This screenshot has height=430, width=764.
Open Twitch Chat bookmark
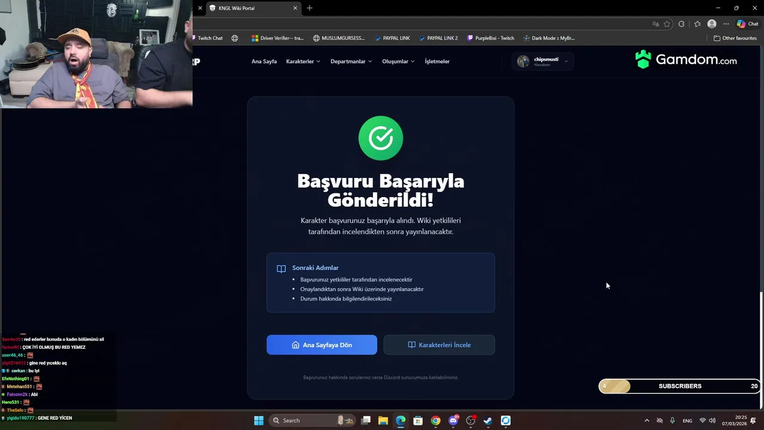pyautogui.click(x=207, y=38)
